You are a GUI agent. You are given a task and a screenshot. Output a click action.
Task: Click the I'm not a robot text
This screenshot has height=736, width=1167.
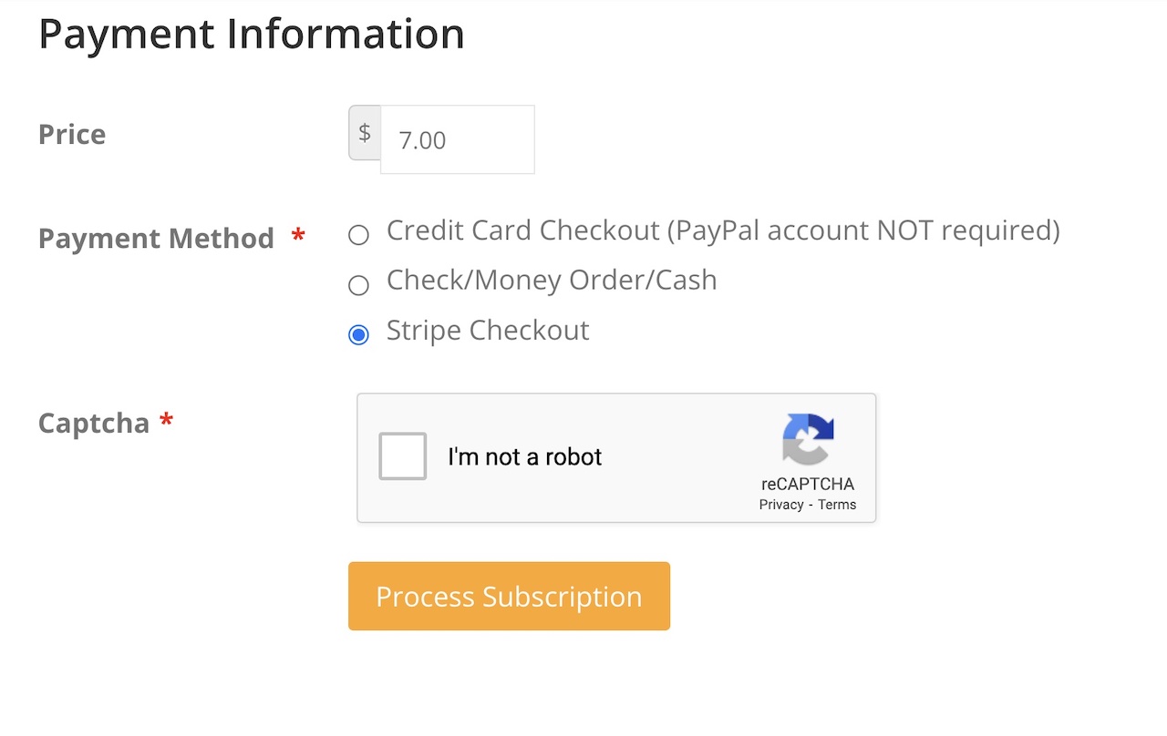(x=525, y=456)
